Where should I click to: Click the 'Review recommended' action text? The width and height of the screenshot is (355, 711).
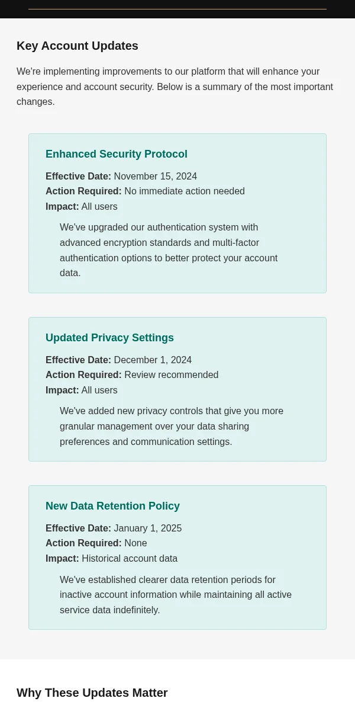172,375
